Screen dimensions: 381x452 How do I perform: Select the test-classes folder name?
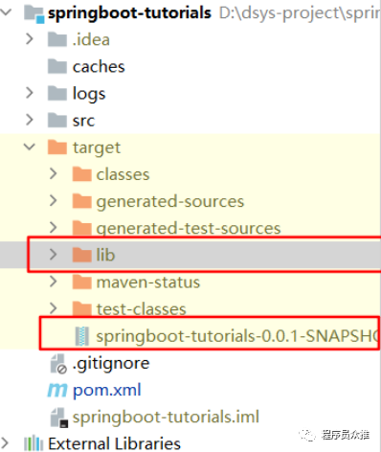141,309
